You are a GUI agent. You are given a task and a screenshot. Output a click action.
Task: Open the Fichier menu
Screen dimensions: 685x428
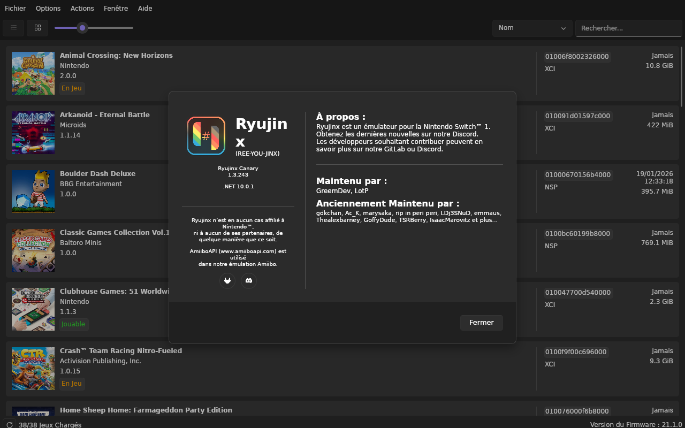[15, 9]
